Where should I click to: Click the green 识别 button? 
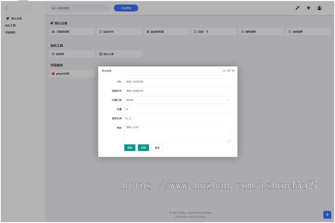tap(143, 148)
